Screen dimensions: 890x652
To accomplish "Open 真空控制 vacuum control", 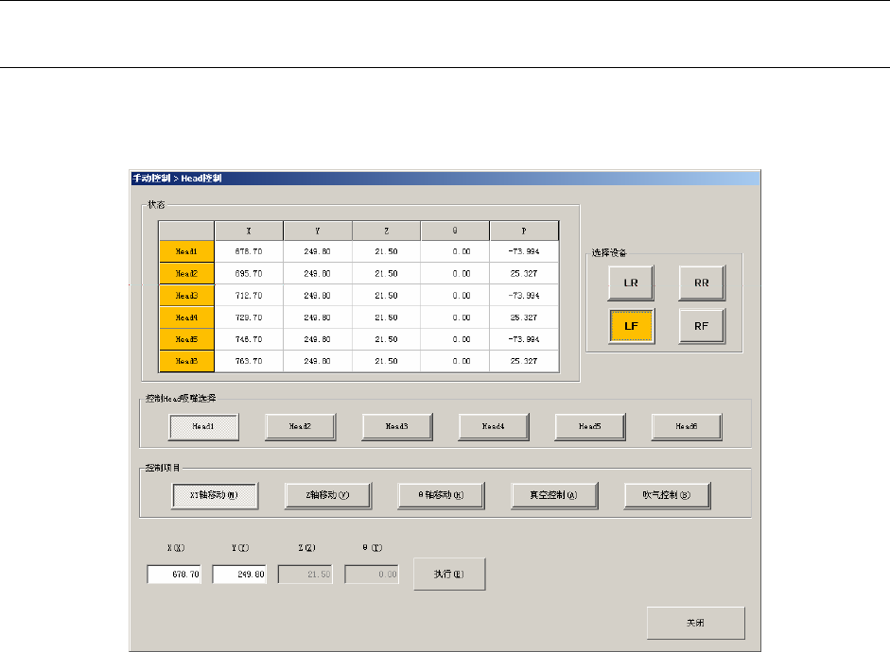I will pyautogui.click(x=554, y=495).
